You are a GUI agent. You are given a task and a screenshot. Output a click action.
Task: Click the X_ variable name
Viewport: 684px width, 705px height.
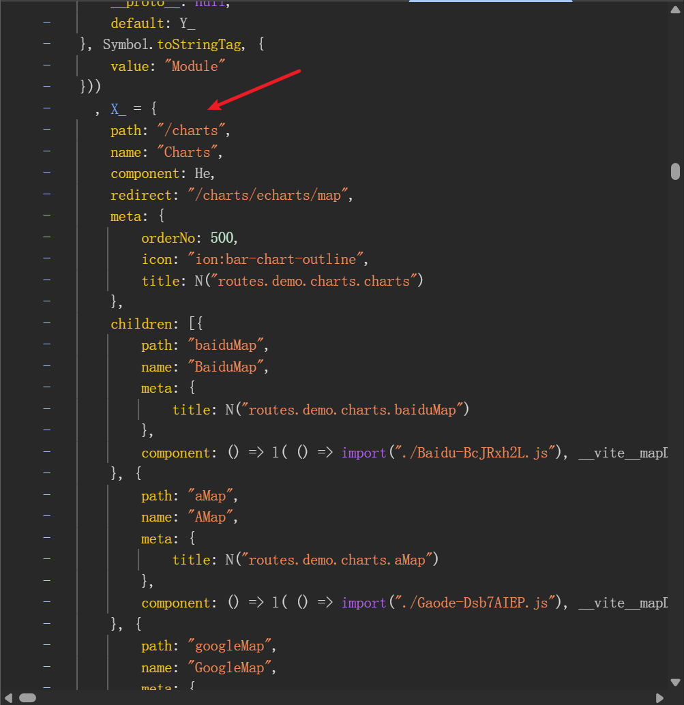[118, 108]
